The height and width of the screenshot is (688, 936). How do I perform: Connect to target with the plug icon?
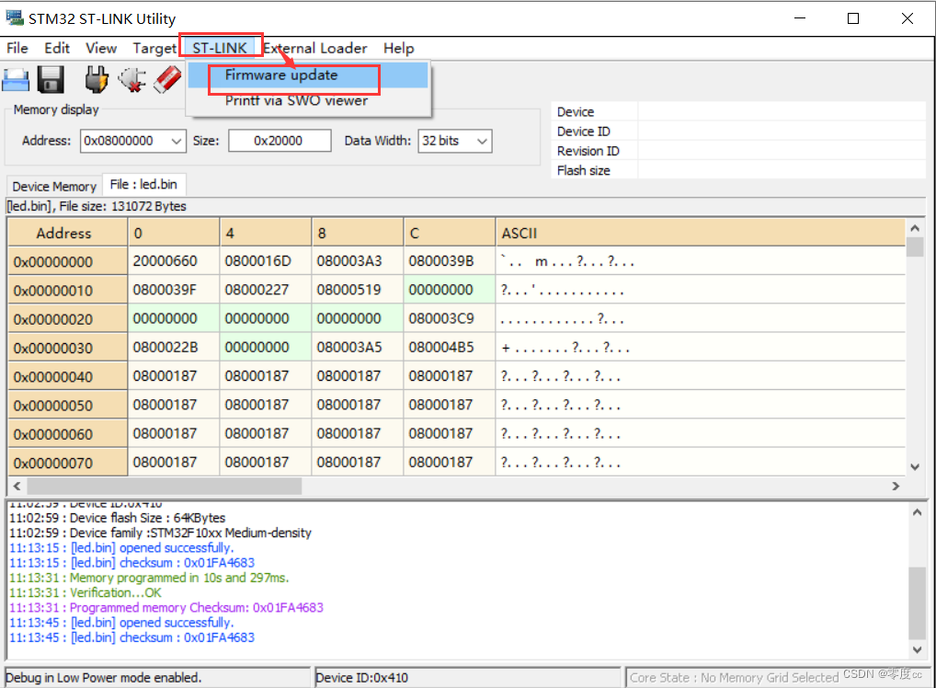[x=95, y=80]
